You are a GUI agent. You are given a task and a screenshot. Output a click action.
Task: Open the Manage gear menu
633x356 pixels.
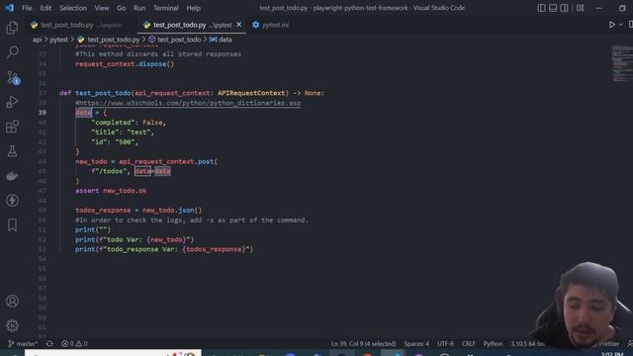[x=12, y=325]
